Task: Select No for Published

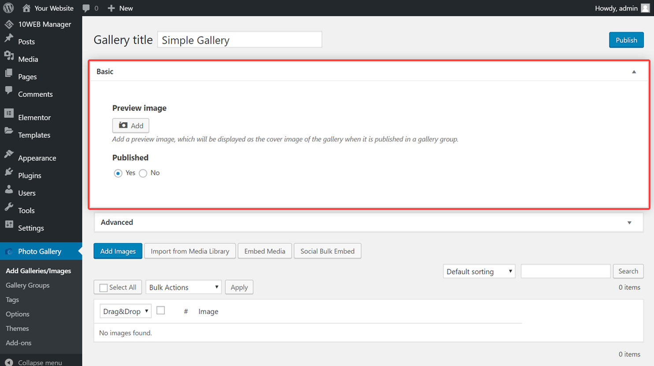Action: coord(143,173)
